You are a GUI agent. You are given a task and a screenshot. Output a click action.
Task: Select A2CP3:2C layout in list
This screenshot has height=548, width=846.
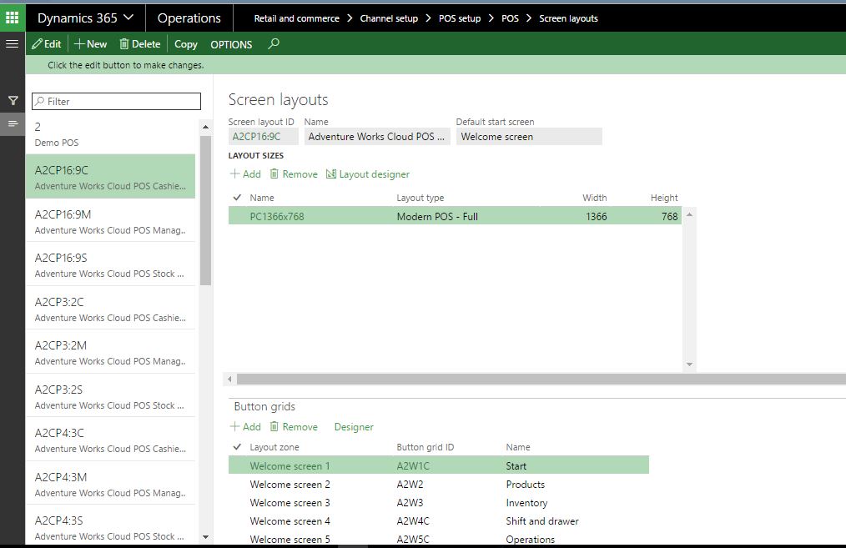coord(111,309)
